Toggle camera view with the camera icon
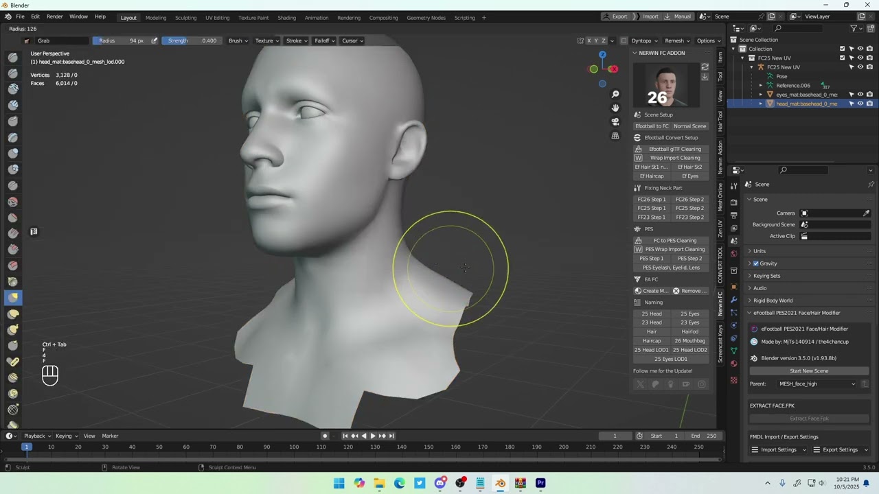Viewport: 879px width, 494px height. tap(615, 121)
